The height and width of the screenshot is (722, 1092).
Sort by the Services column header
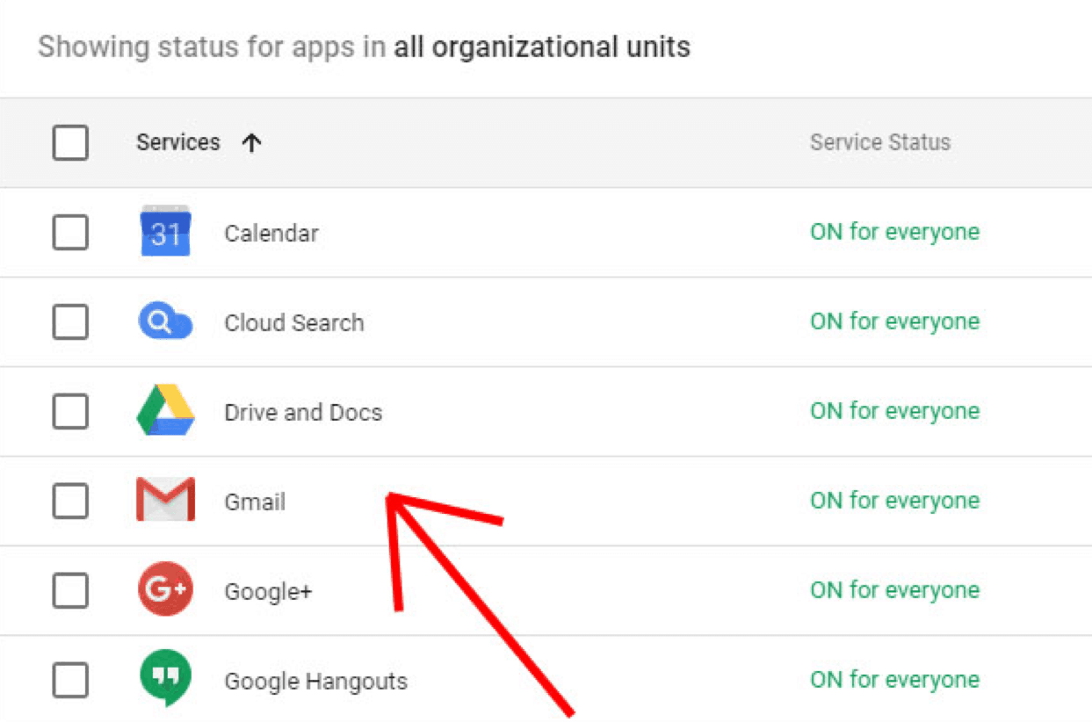pos(178,142)
